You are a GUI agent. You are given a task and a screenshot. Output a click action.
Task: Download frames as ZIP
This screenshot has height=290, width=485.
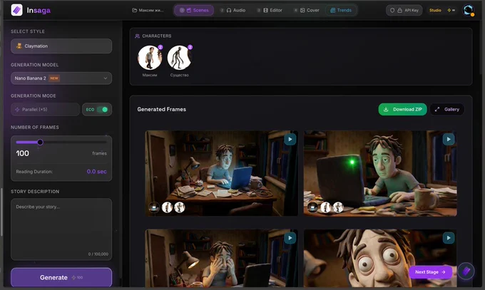[x=402, y=109]
